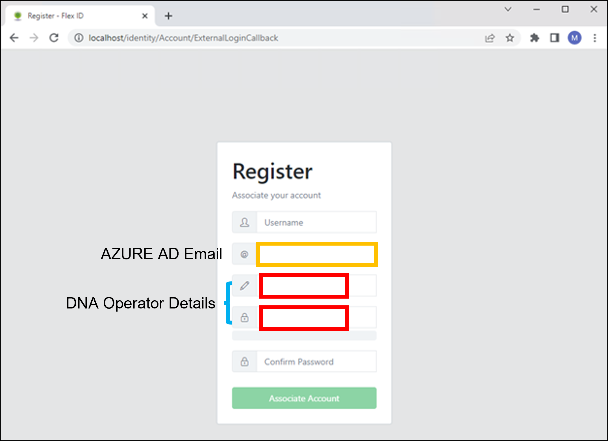This screenshot has height=441, width=608.
Task: Click the Register heading
Action: tap(272, 172)
